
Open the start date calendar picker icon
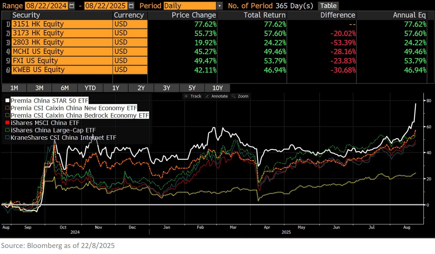coord(72,6)
